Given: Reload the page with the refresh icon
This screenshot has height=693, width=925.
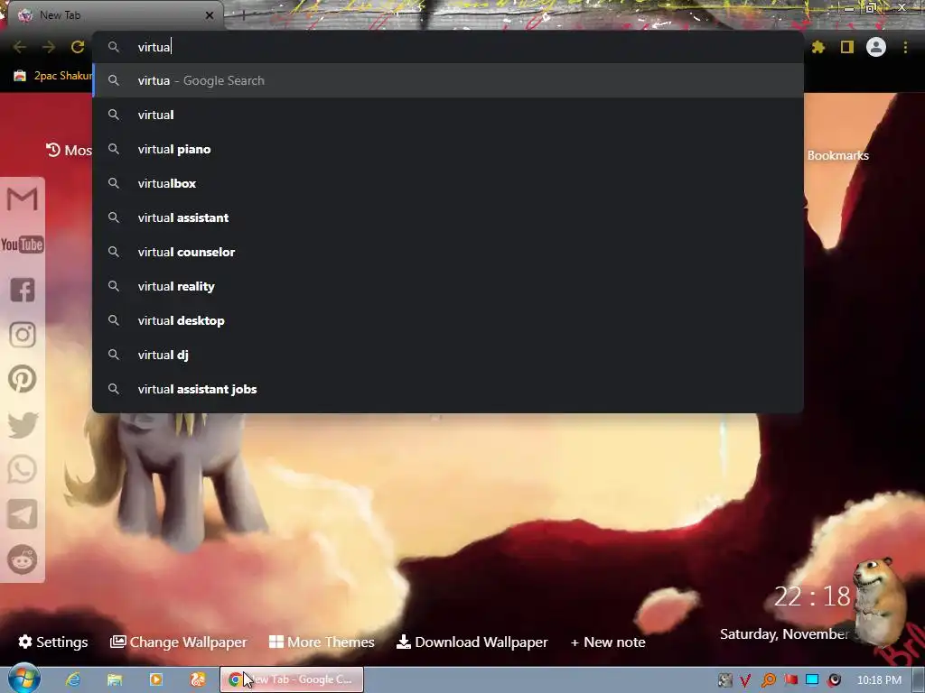Looking at the screenshot, I should (78, 47).
